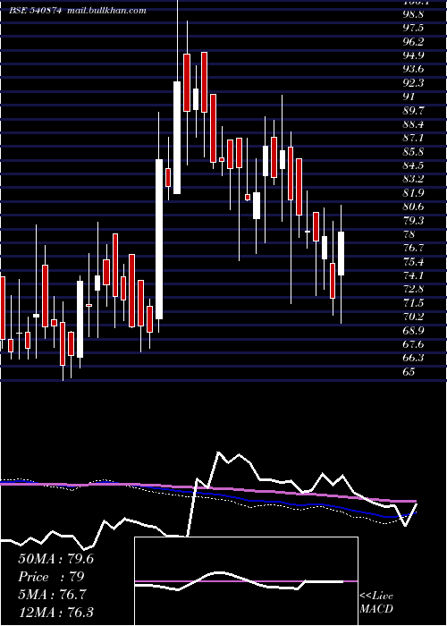
Task: Click the 79.3 price axis label
Action: (x=413, y=220)
